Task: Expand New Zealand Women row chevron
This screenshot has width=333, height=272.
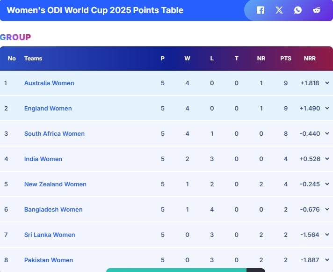Action: pyautogui.click(x=327, y=184)
